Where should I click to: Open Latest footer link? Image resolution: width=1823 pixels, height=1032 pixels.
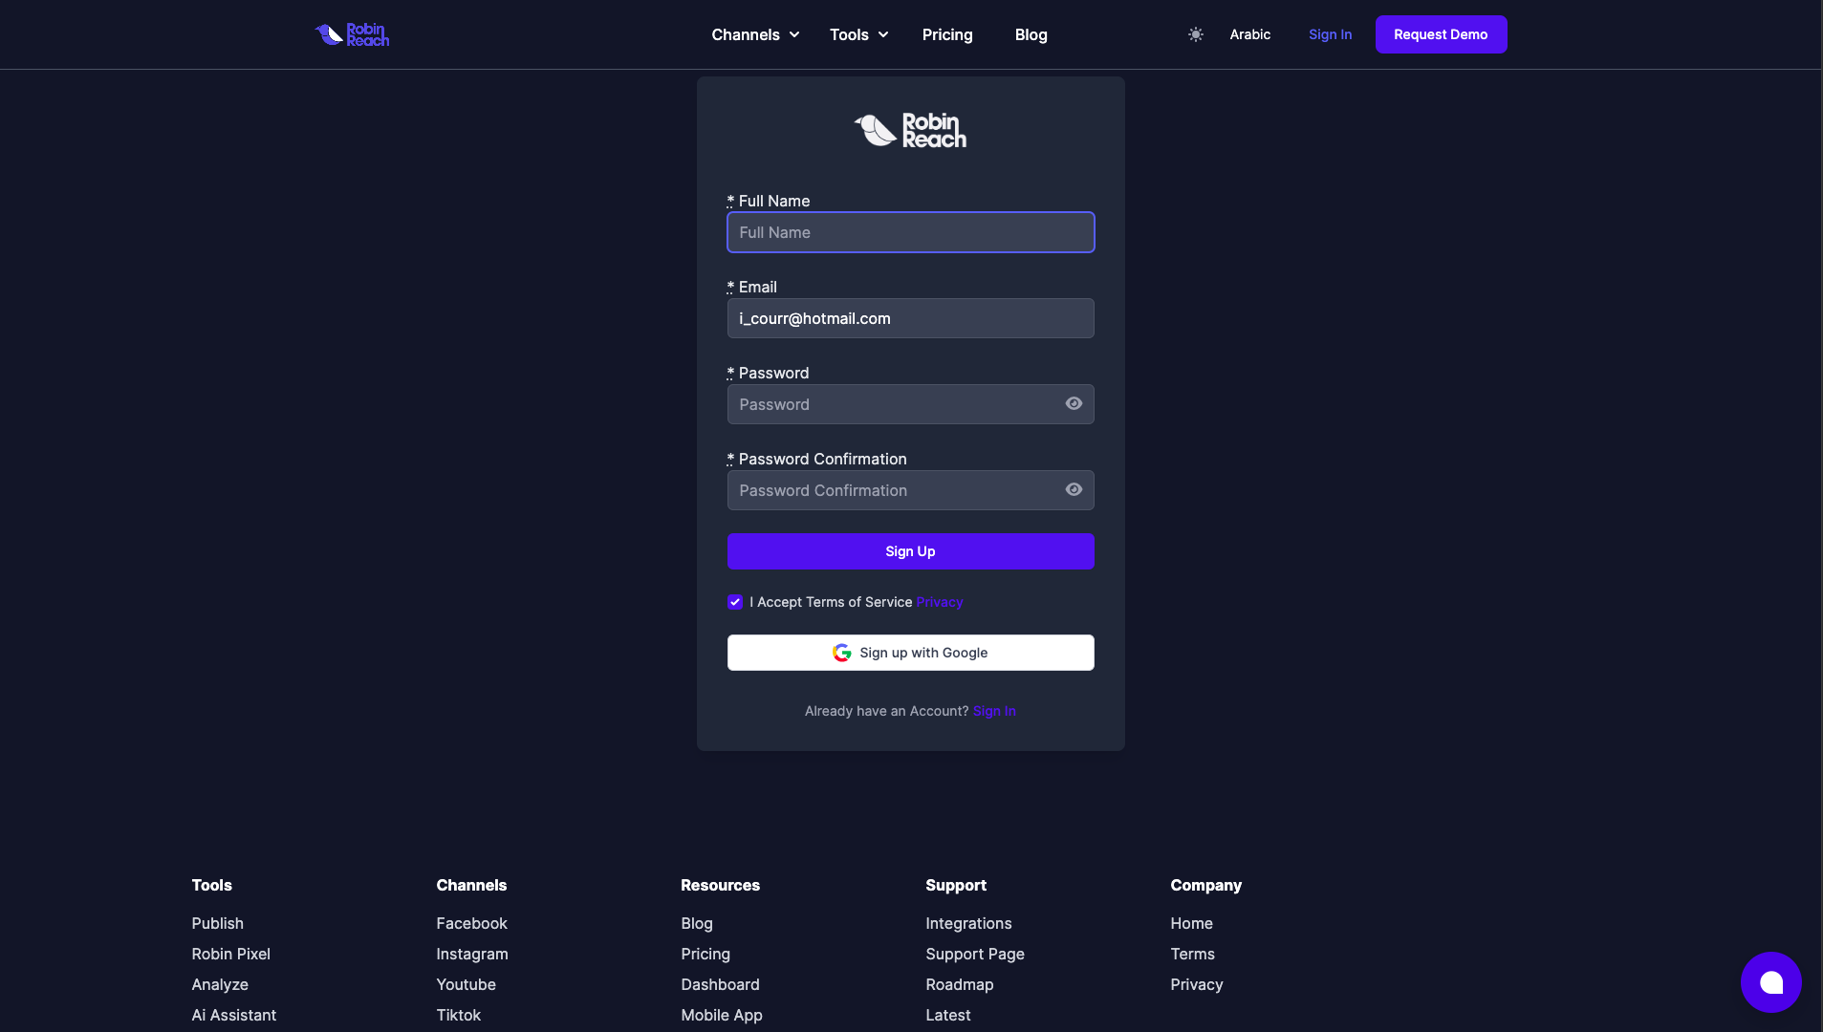[x=948, y=1015]
